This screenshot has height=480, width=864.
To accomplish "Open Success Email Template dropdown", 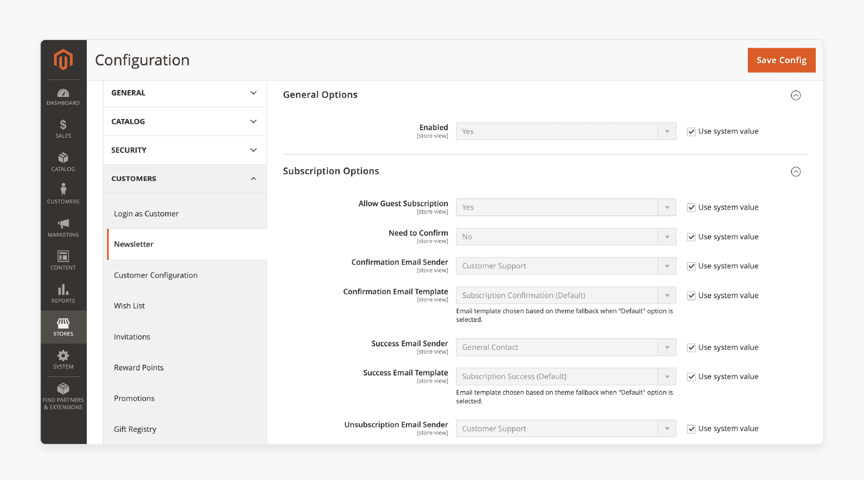I will [566, 376].
